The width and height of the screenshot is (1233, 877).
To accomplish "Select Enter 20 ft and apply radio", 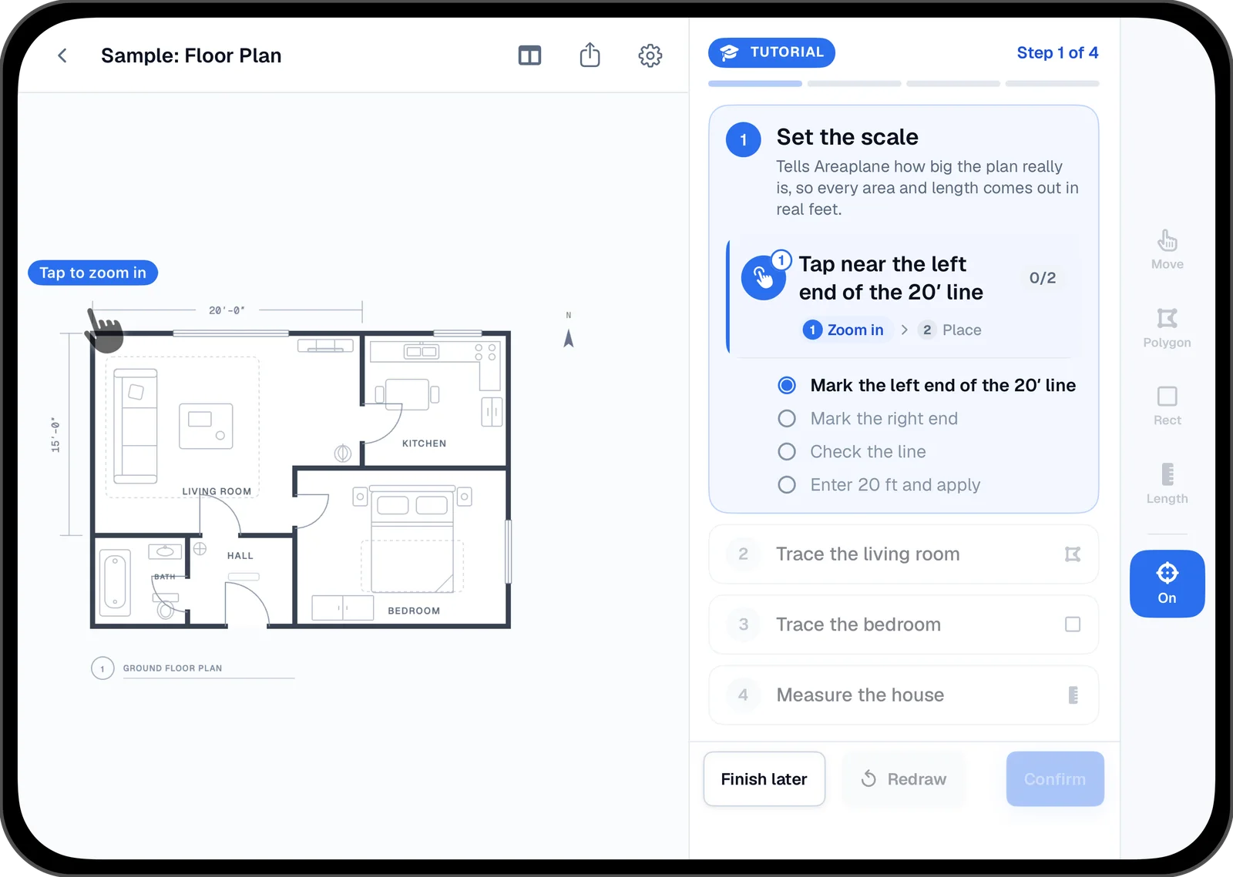I will pos(787,484).
